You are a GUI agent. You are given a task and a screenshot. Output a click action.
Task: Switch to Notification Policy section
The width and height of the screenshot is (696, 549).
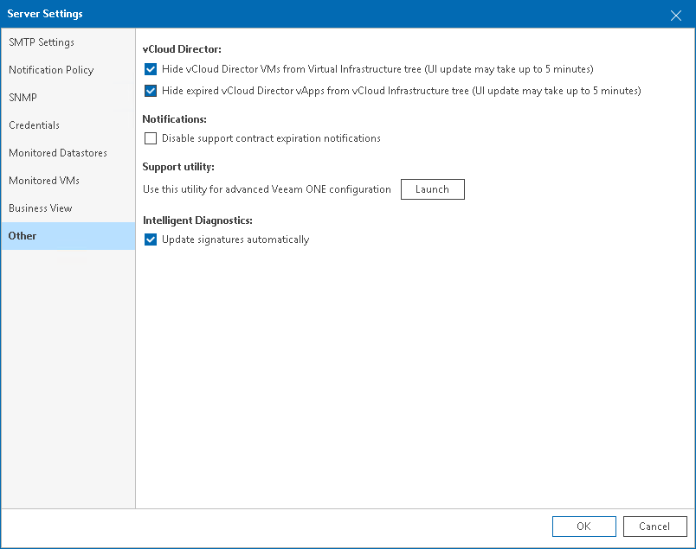point(51,70)
